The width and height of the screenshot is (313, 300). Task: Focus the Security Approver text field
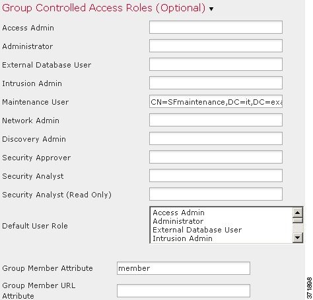(x=216, y=157)
